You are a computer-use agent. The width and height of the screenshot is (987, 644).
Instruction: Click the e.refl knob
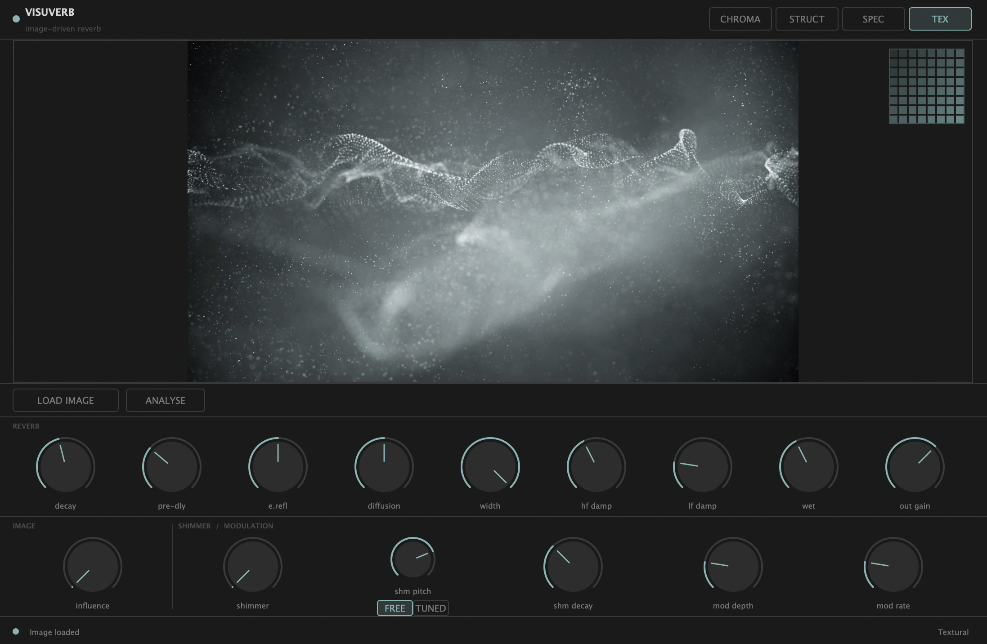point(278,466)
